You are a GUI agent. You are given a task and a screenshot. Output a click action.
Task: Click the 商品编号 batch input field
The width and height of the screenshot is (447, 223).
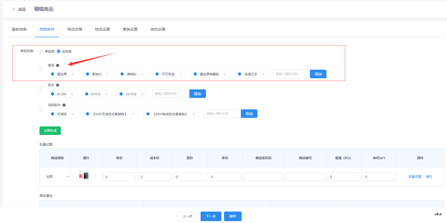(305, 177)
